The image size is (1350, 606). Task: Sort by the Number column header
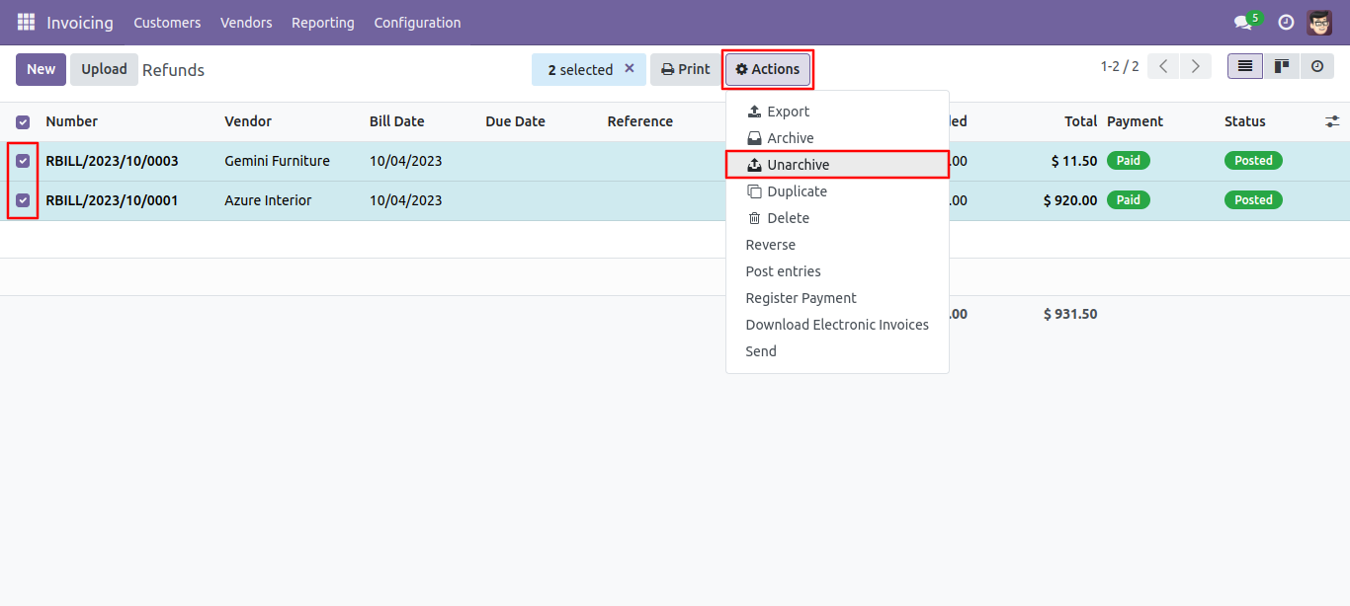click(x=72, y=121)
